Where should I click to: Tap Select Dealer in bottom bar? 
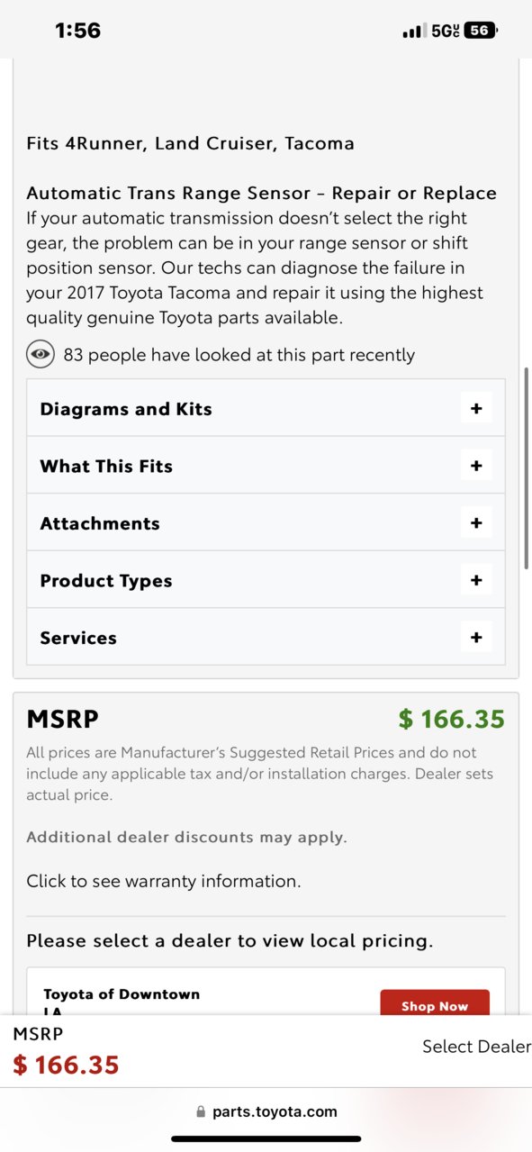click(476, 1047)
